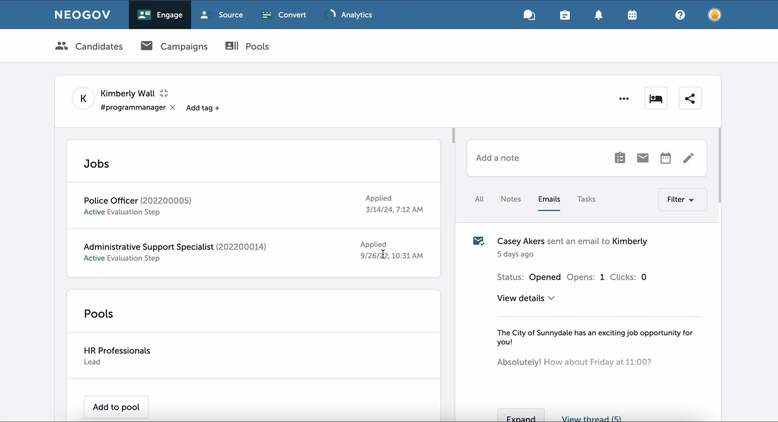This screenshot has height=422, width=778.
Task: Click the activity panel scrollbar
Action: (720, 165)
